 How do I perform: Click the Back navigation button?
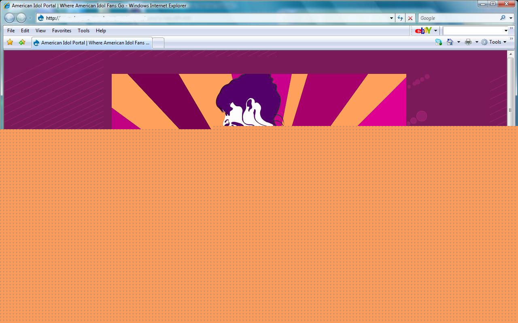click(x=10, y=18)
